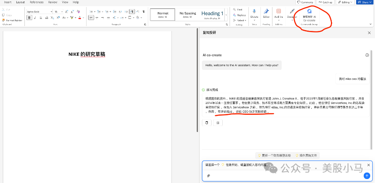Viewport: 375px width, 183px height.
Task: Open the font size dropdown
Action: (x=62, y=12)
